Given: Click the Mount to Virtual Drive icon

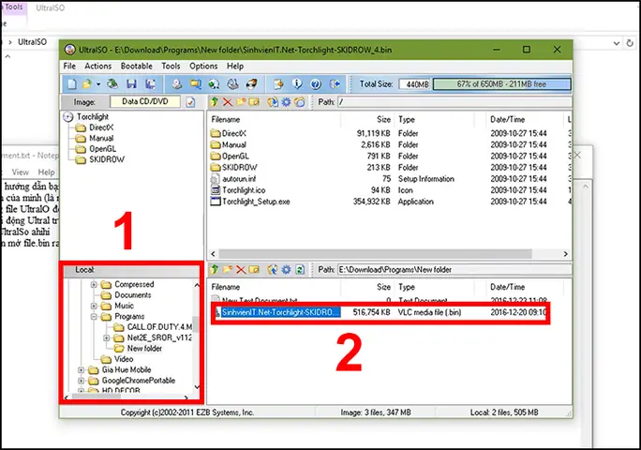Looking at the screenshot, I should click(x=214, y=84).
